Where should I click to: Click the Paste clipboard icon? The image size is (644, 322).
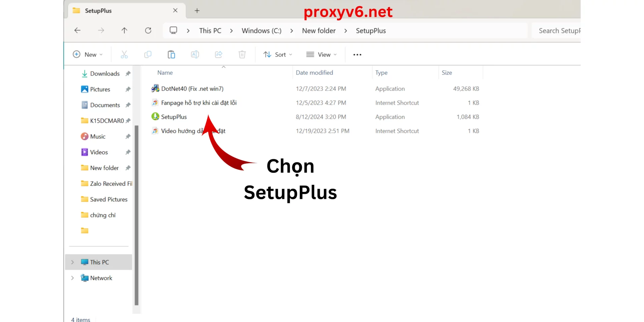171,54
